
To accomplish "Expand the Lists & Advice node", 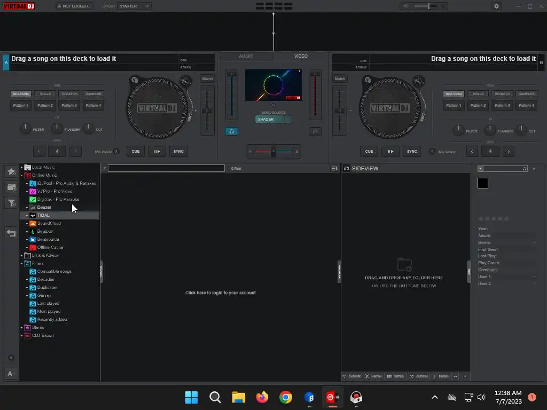I will point(21,256).
